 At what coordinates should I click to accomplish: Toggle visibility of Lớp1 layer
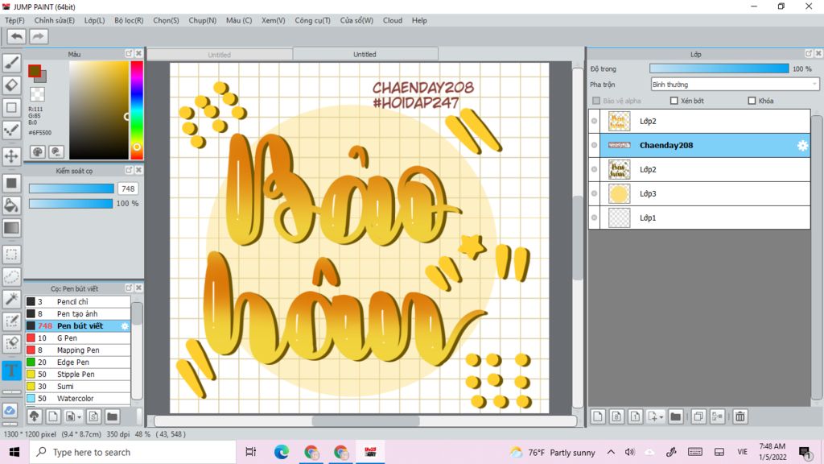click(x=595, y=217)
